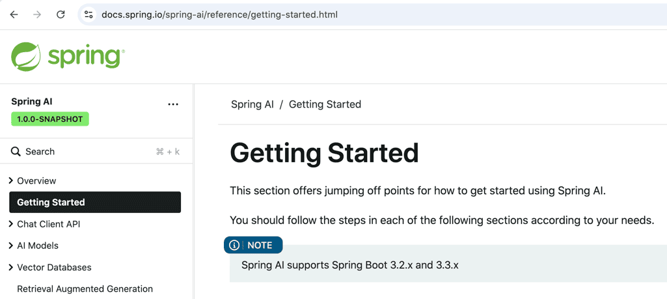This screenshot has width=667, height=299.
Task: Click the browser back arrow
Action: [14, 14]
